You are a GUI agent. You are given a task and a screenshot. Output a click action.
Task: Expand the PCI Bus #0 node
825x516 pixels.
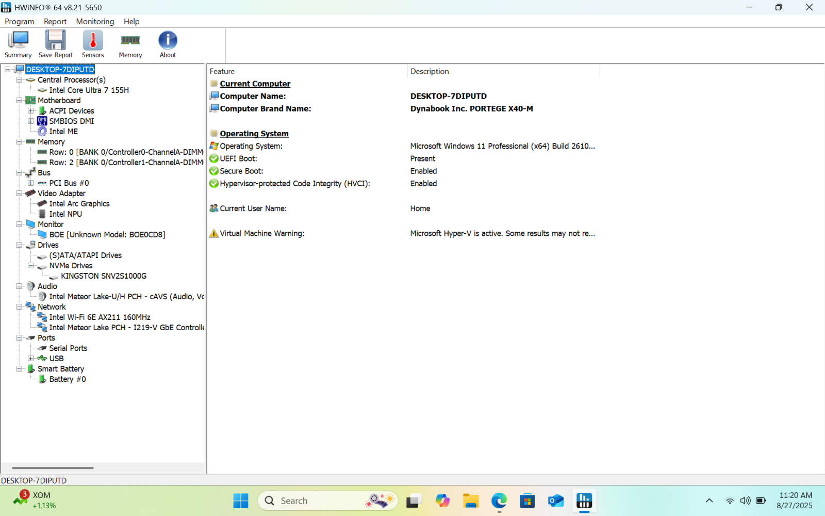[x=31, y=183]
